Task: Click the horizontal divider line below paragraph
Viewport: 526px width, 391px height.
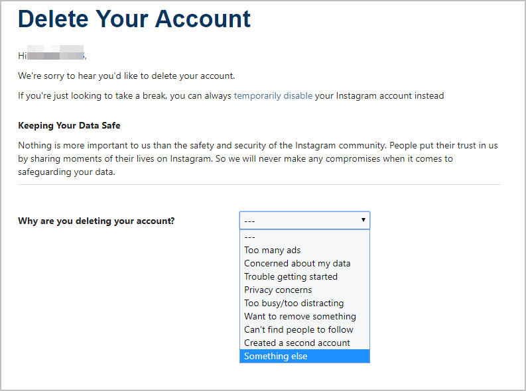Action: [x=259, y=184]
